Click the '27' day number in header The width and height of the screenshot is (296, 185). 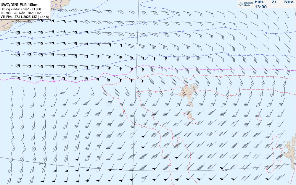point(274,2)
